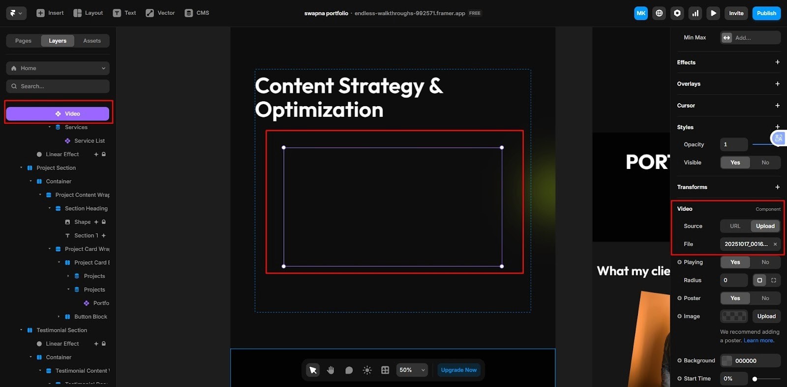Collapse the Services layer

tap(49, 127)
